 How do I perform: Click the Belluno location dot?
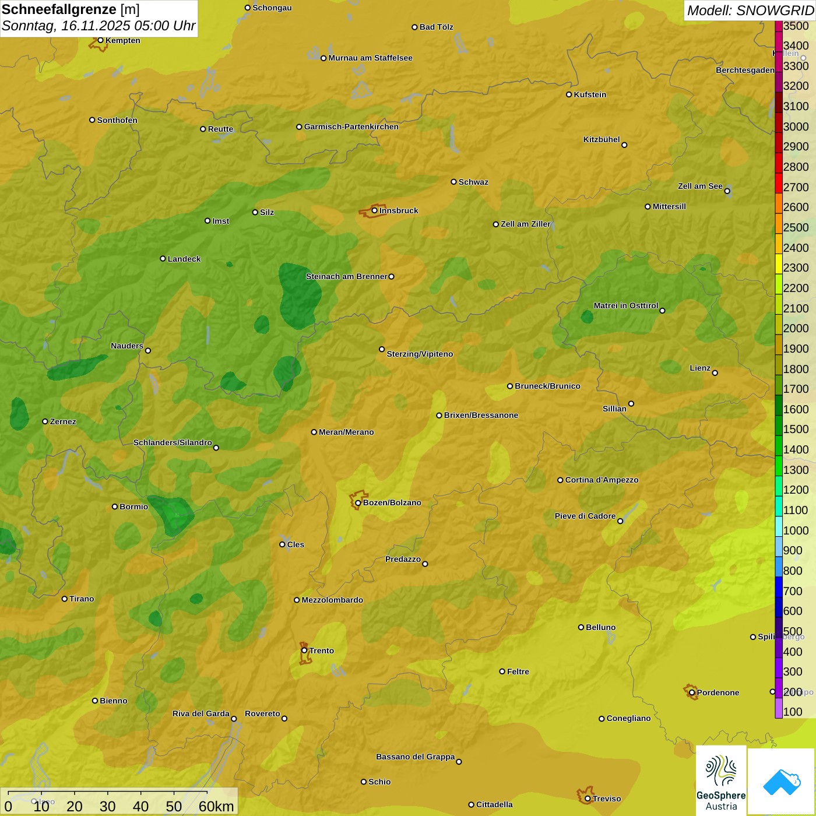click(581, 627)
